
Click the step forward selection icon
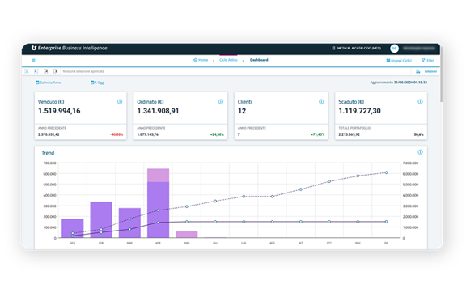tap(46, 71)
